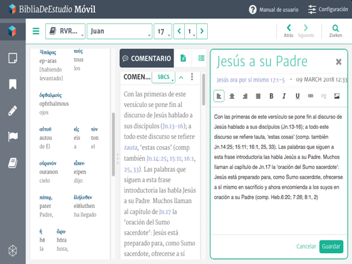Click the wireframe cube icon at sidebar bottom
The height and width of the screenshot is (264, 352).
pos(13,251)
